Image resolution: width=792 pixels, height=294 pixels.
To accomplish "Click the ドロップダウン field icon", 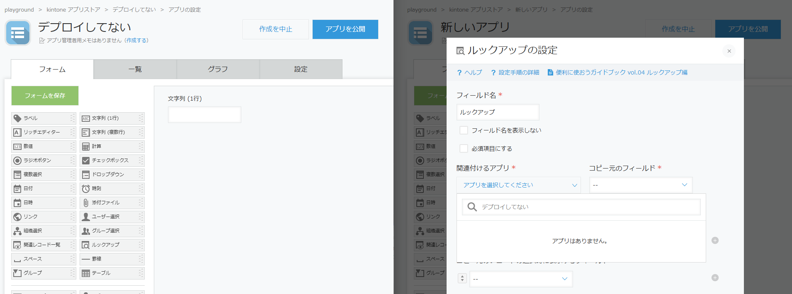I will click(86, 175).
